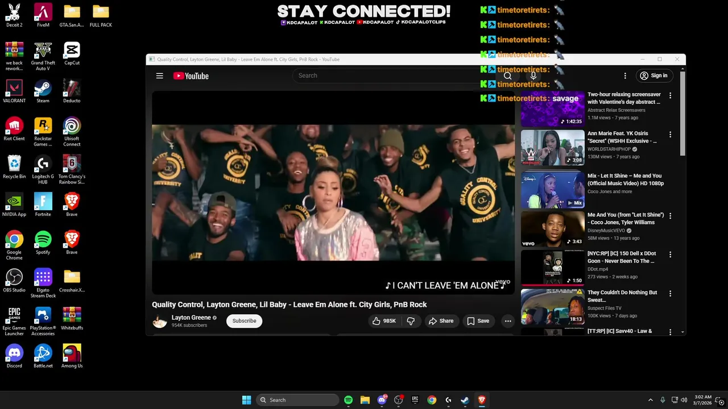The width and height of the screenshot is (728, 409).
Task: Show hidden system tray icons chevron
Action: click(651, 400)
